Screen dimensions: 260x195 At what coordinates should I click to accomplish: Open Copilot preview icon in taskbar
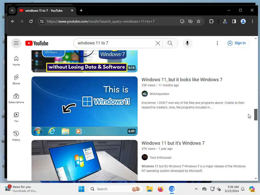pyautogui.click(x=252, y=189)
